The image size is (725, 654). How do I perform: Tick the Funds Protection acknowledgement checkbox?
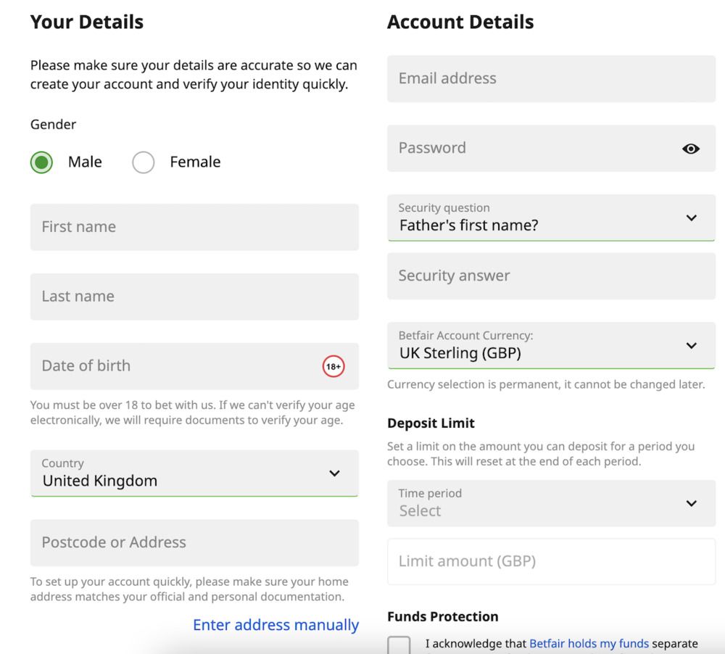(x=399, y=645)
